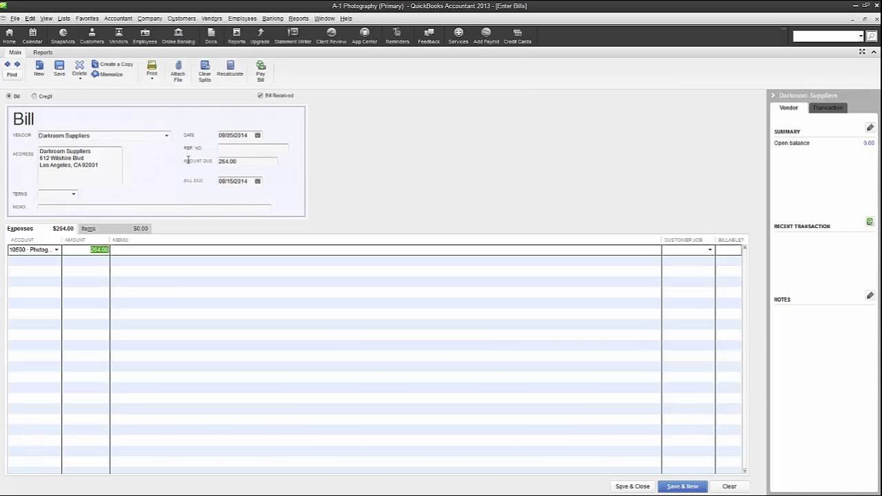Click the scroll down arrow of the expenses table
The image size is (882, 496).
(745, 471)
